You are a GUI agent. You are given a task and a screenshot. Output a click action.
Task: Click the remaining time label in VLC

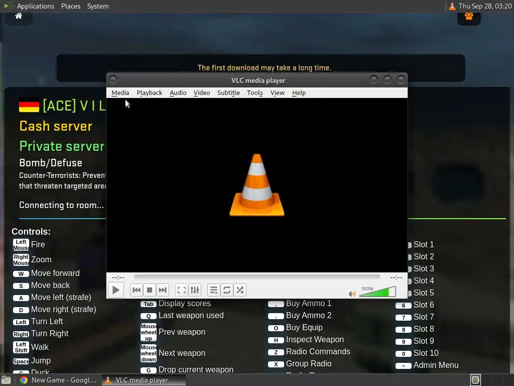pyautogui.click(x=396, y=277)
